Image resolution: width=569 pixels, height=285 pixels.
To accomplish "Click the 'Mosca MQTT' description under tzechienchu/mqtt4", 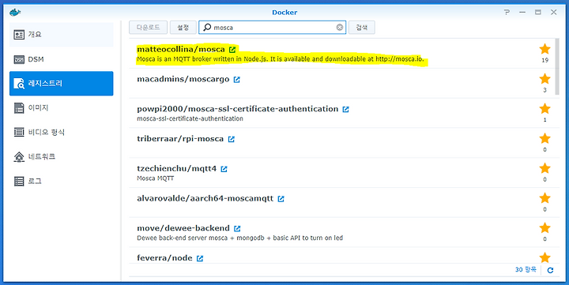I will [x=156, y=178].
